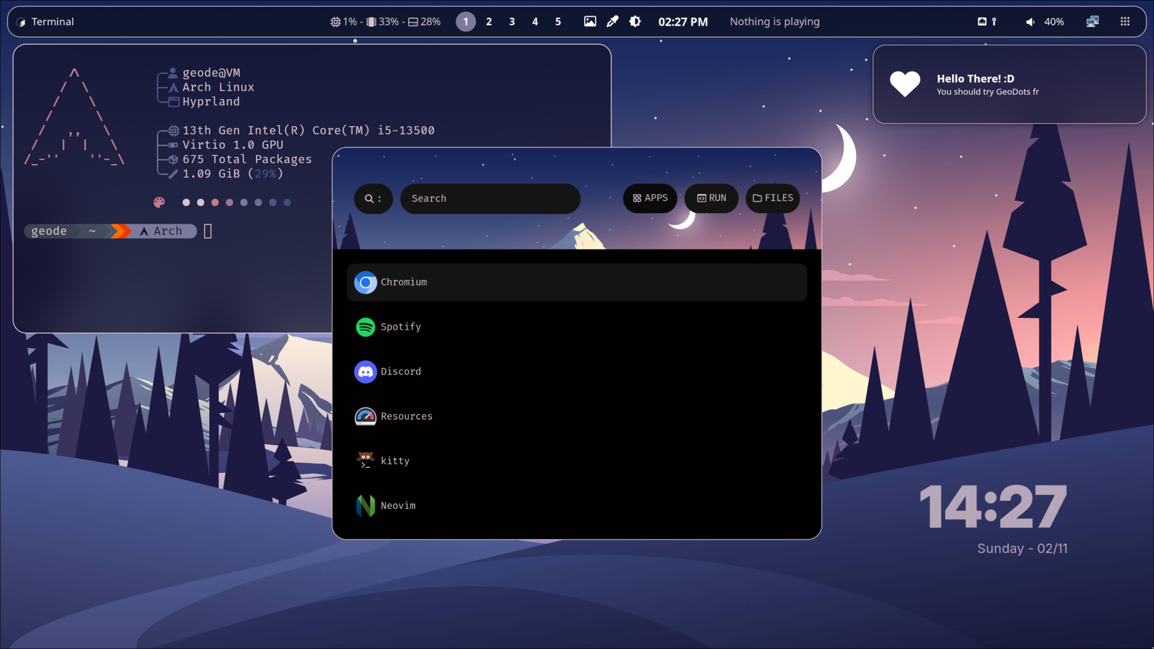Viewport: 1154px width, 649px height.
Task: Switch launcher to FILES mode
Action: click(772, 198)
